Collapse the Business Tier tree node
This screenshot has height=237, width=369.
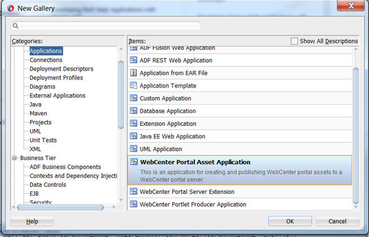coord(15,158)
